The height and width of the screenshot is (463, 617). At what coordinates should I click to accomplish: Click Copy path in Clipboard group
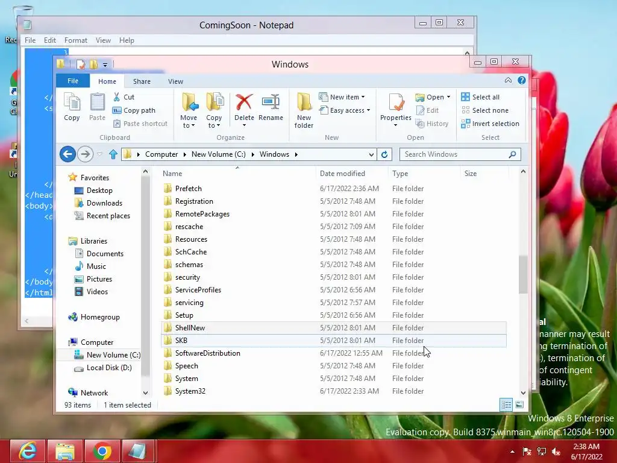point(134,110)
